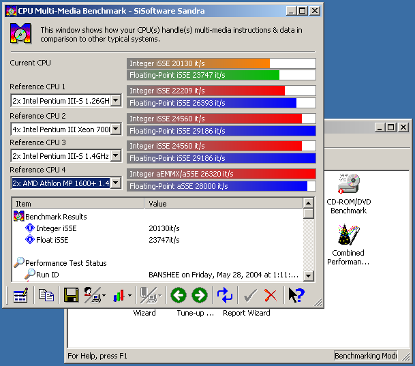Click the Item column header
The height and width of the screenshot is (366, 415).
[78, 204]
